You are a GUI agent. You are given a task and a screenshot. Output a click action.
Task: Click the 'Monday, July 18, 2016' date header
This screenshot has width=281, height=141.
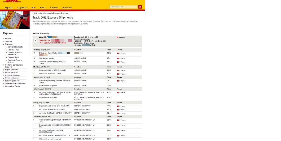pos(42,67)
